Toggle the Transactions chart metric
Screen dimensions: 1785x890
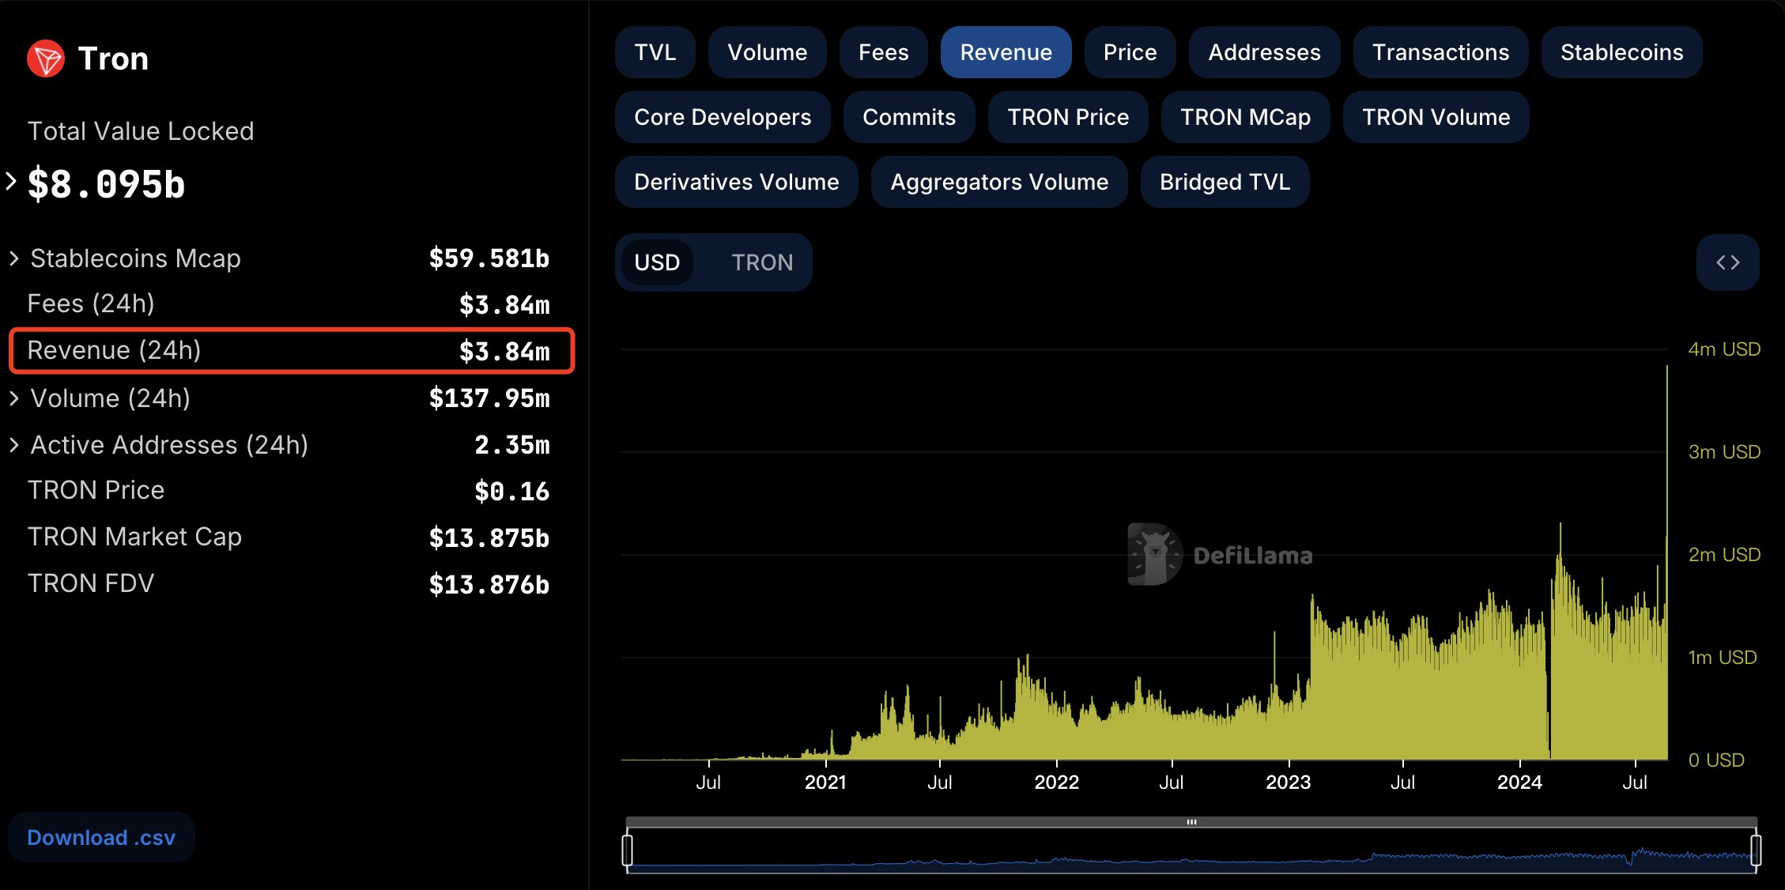pos(1440,52)
